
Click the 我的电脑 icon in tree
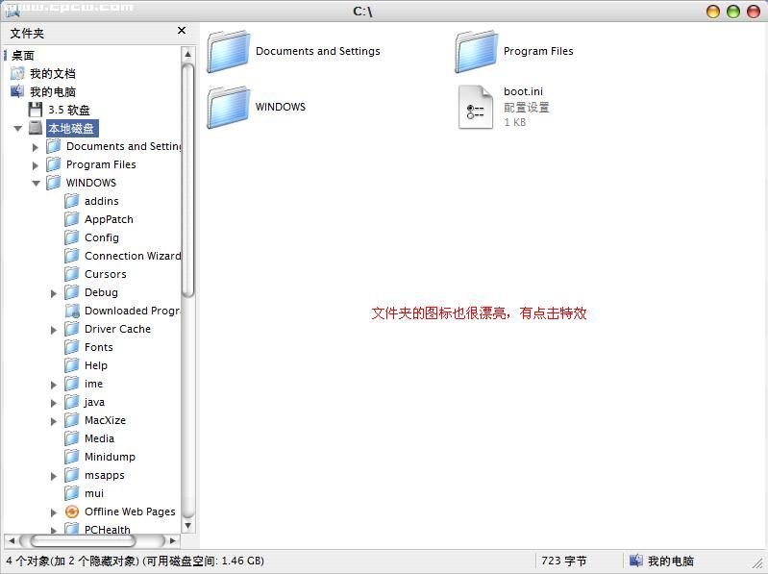coord(17,91)
